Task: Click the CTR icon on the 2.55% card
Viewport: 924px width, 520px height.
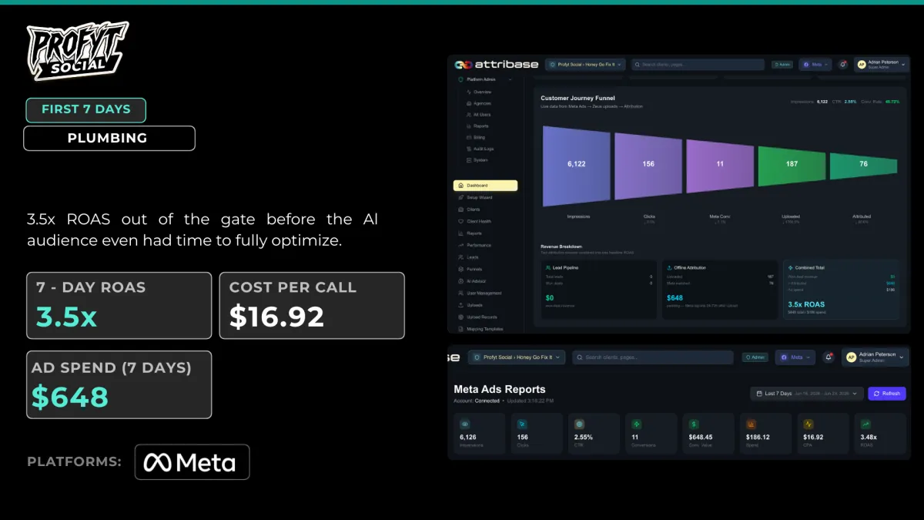Action: (x=579, y=424)
